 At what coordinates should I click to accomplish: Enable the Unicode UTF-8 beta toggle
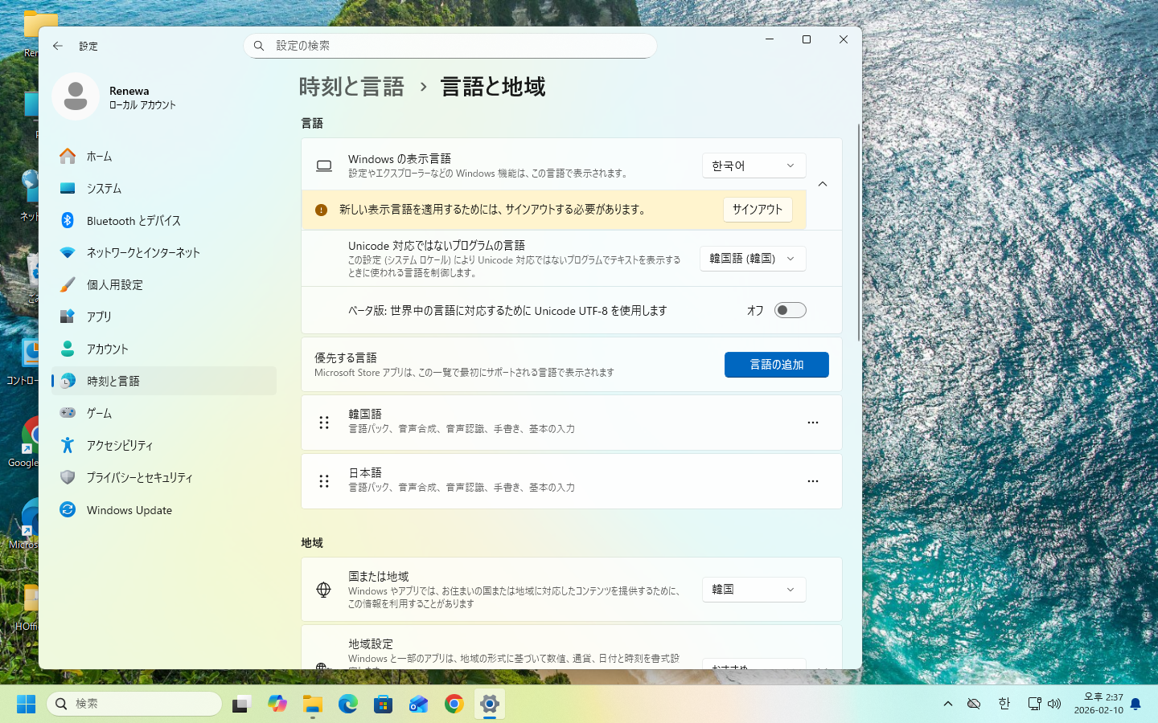pos(790,310)
